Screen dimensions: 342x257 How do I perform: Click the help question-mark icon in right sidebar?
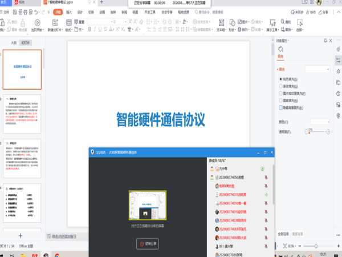tap(338, 94)
